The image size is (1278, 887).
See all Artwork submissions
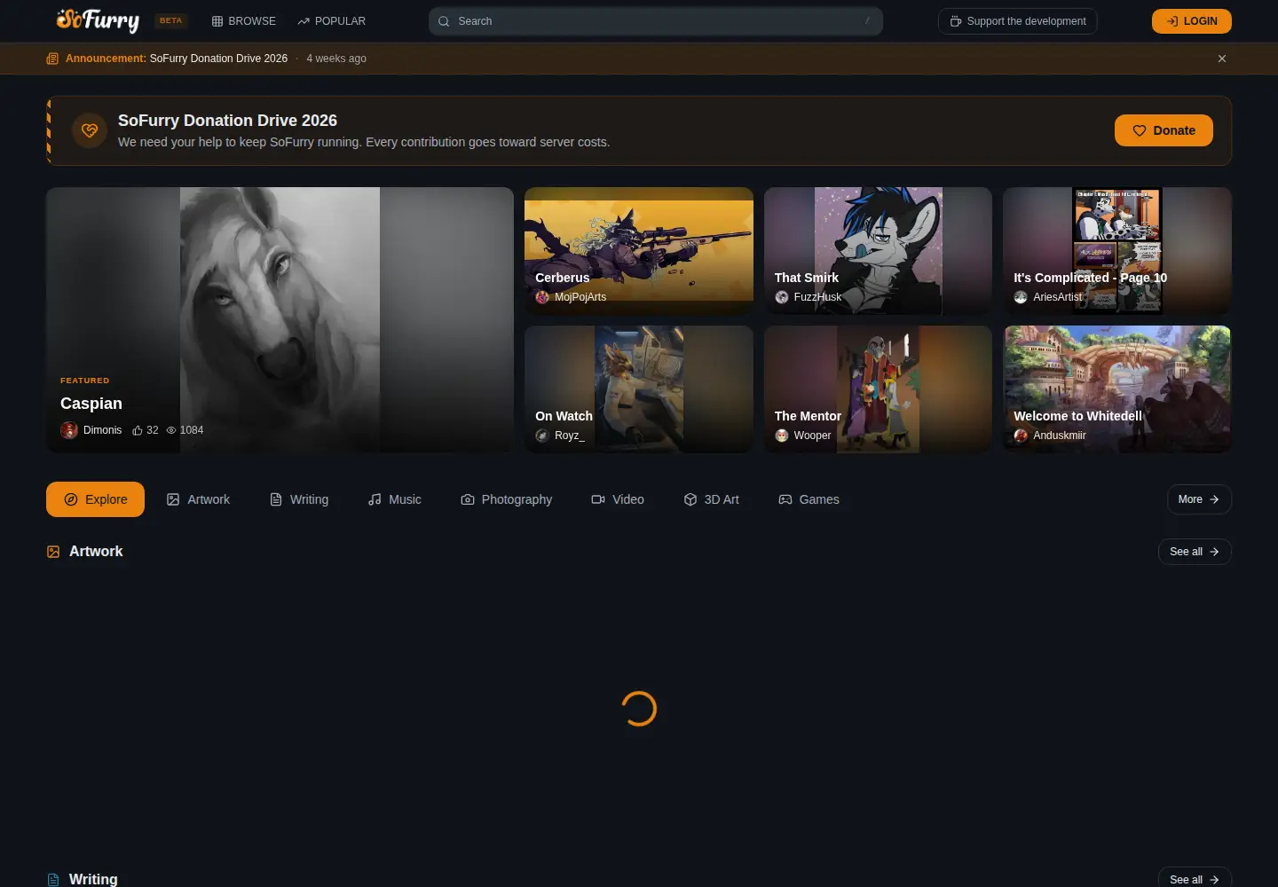pos(1195,552)
